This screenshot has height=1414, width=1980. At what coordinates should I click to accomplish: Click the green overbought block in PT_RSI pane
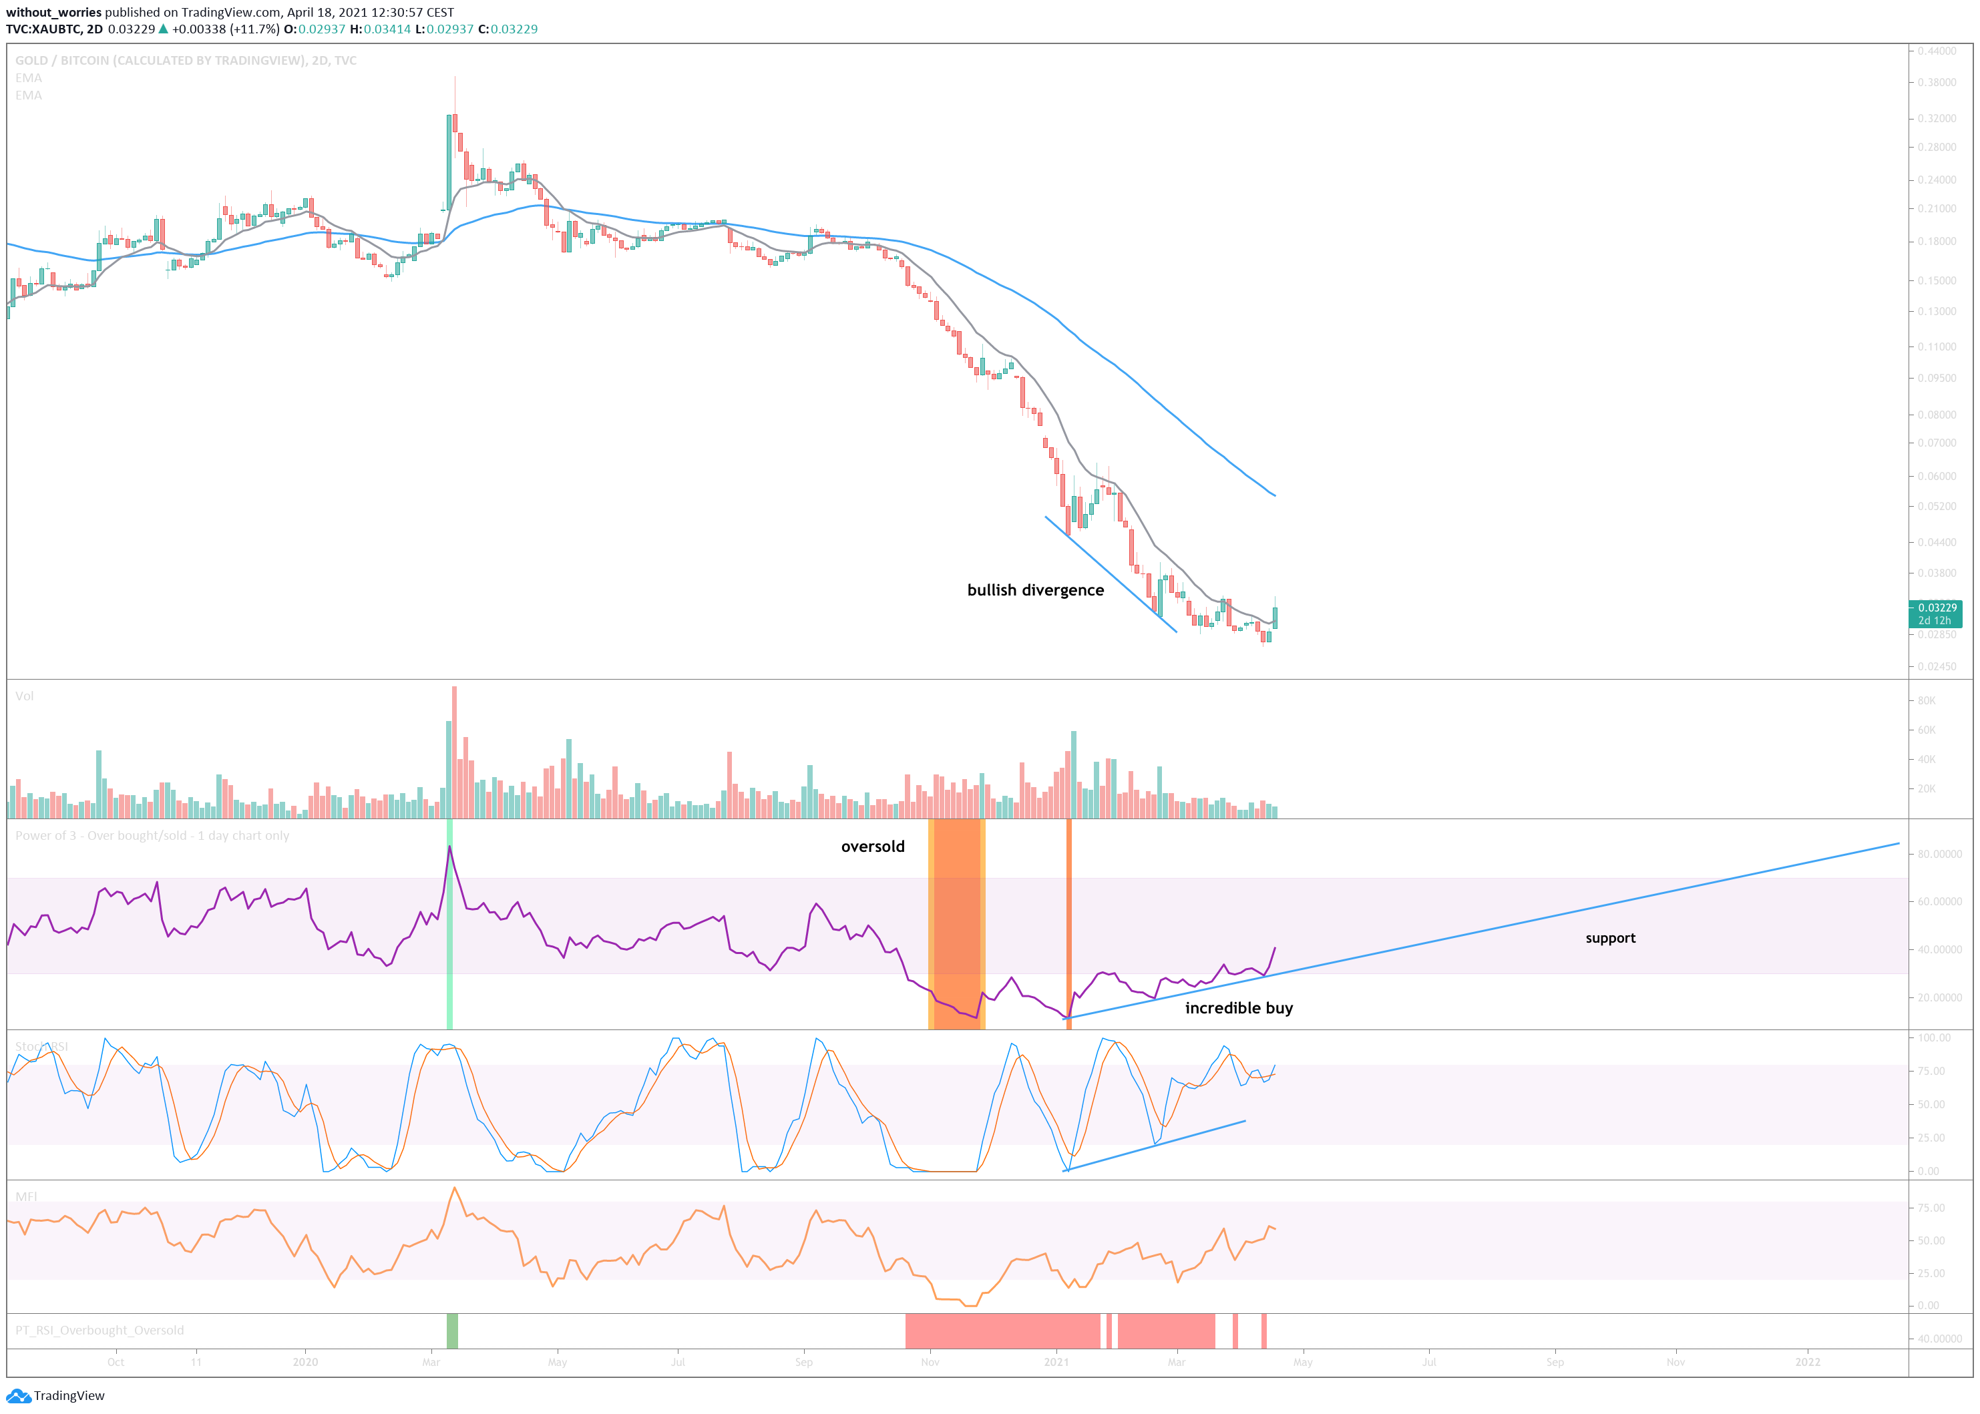452,1331
